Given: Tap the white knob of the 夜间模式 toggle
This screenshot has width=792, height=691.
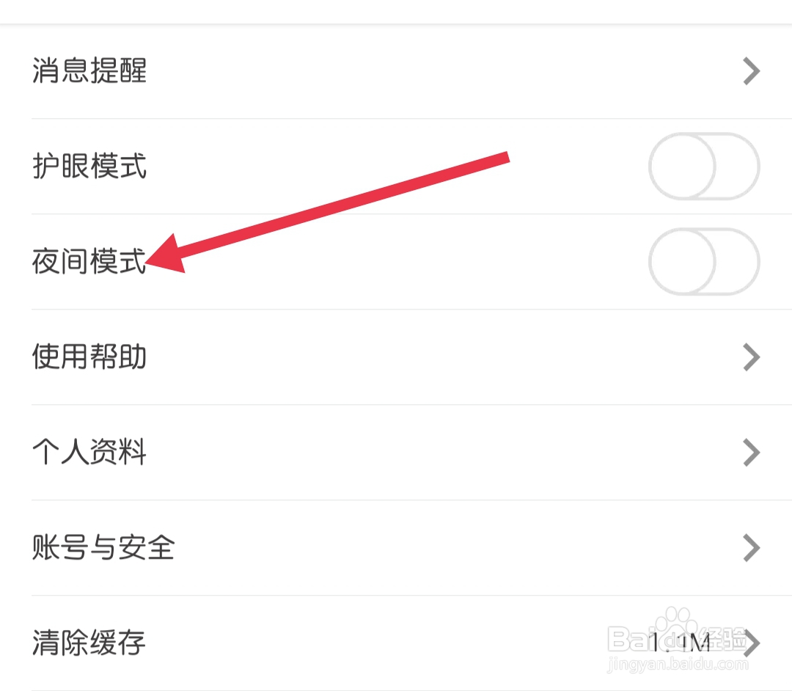Looking at the screenshot, I should 683,262.
